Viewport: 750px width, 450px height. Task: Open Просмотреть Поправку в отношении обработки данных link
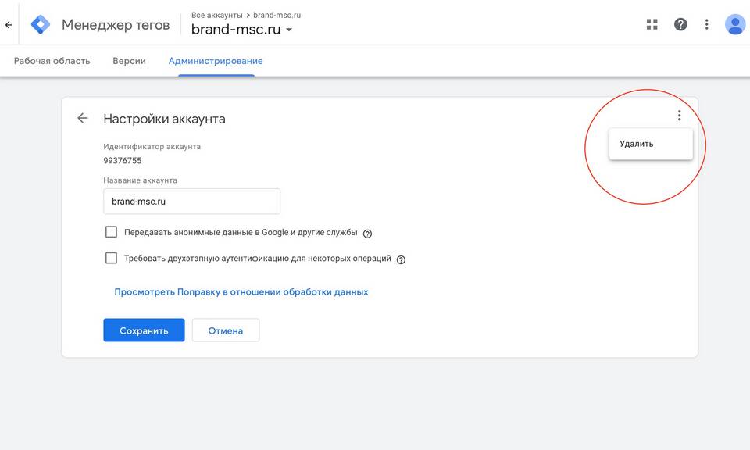coord(241,292)
